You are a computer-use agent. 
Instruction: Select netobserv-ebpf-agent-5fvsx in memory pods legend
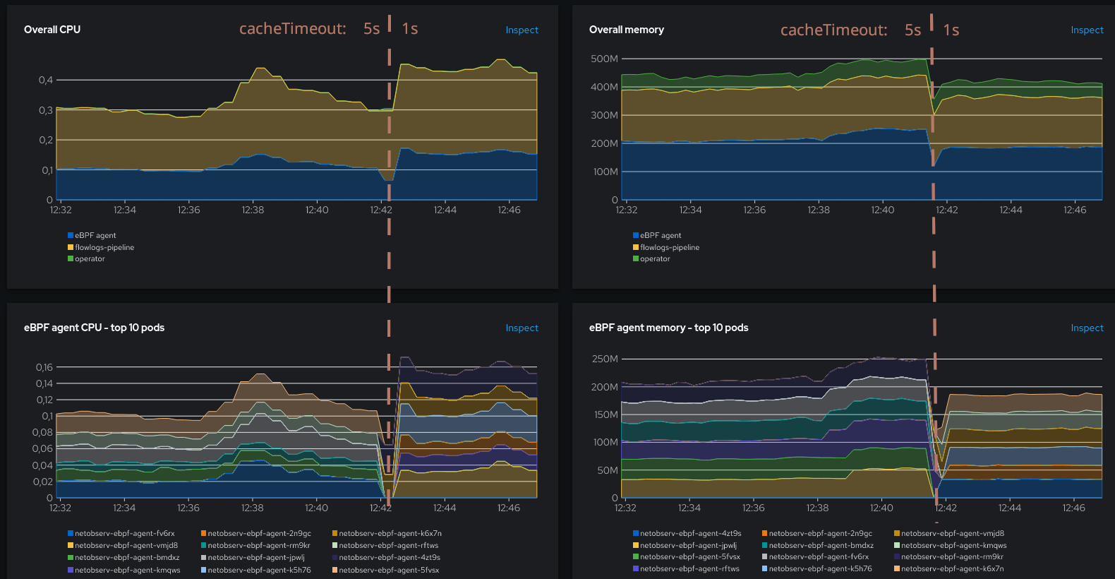click(x=687, y=556)
